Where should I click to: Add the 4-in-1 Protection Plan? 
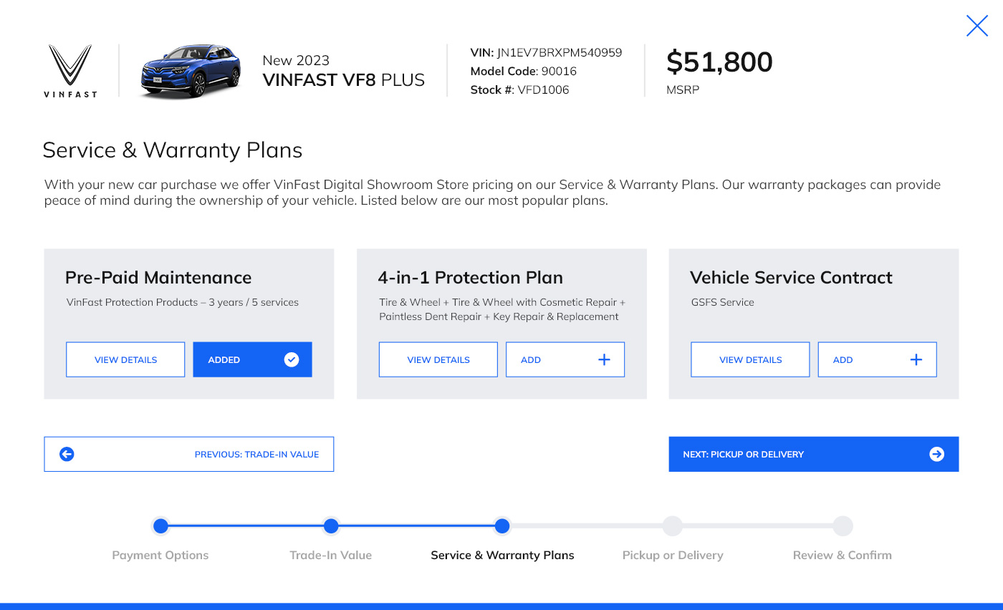coord(565,359)
